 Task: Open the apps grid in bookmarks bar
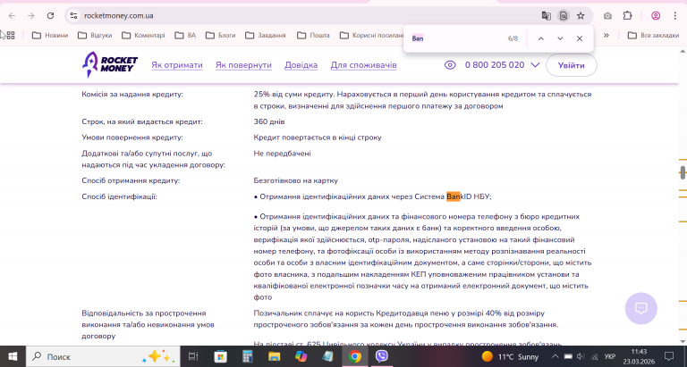click(x=10, y=36)
